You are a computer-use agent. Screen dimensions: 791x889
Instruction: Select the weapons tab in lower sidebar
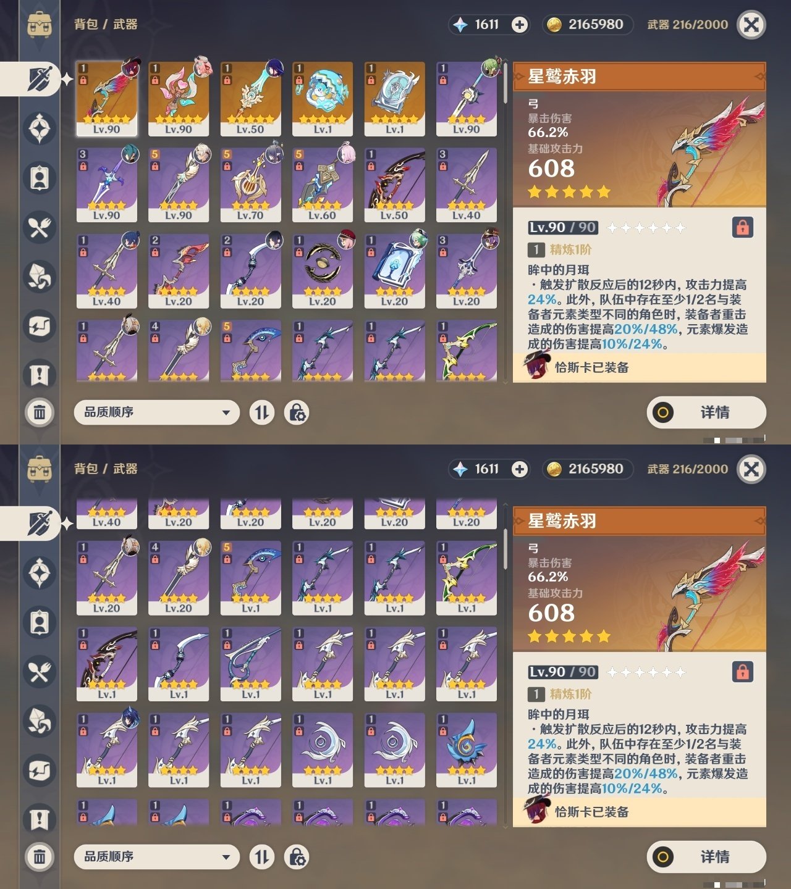tap(38, 524)
